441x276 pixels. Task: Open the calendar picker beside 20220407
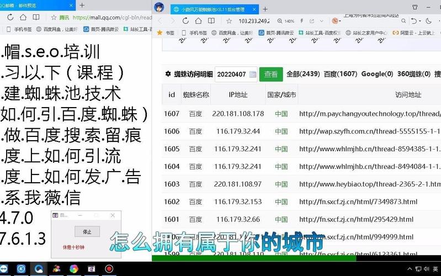[253, 75]
